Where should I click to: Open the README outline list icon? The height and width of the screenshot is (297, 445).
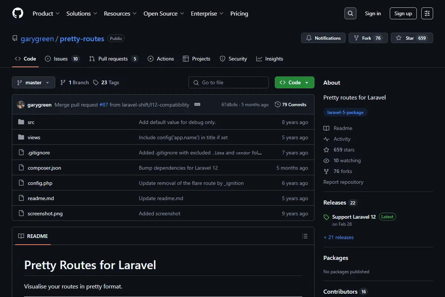(305, 236)
